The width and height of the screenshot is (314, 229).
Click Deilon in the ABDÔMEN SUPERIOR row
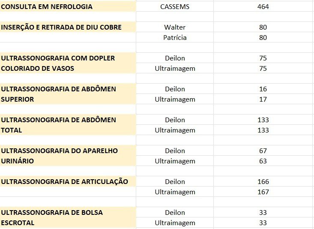click(x=175, y=89)
